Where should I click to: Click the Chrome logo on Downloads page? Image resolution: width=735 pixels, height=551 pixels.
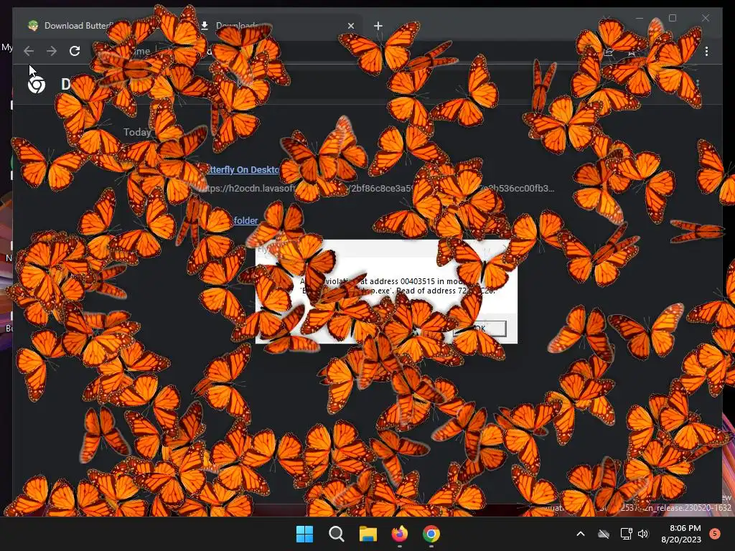[x=37, y=85]
